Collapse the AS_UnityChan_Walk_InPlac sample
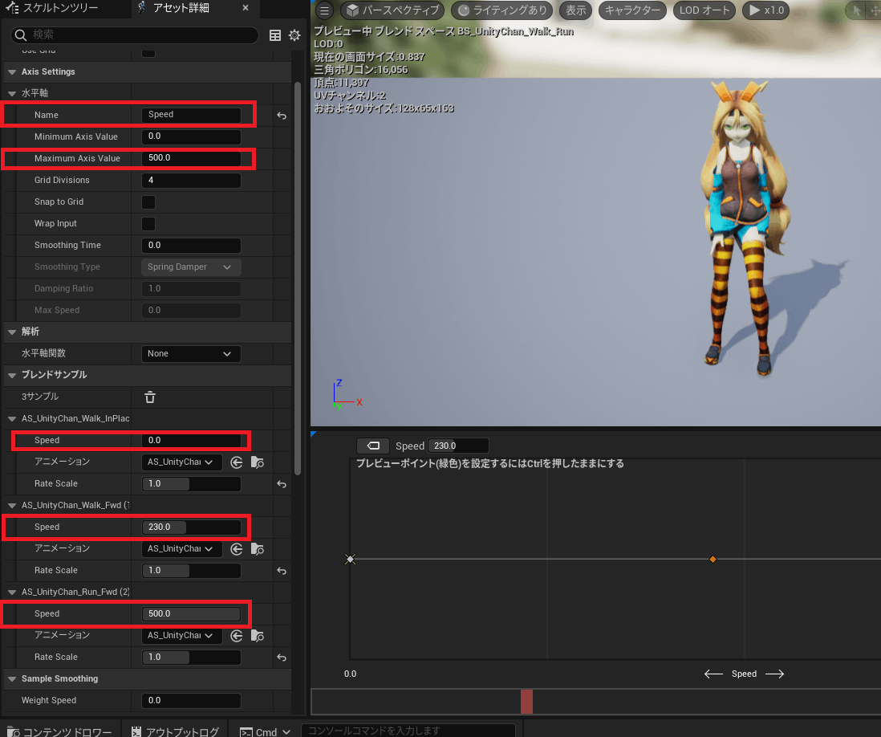881x737 pixels. (12, 419)
